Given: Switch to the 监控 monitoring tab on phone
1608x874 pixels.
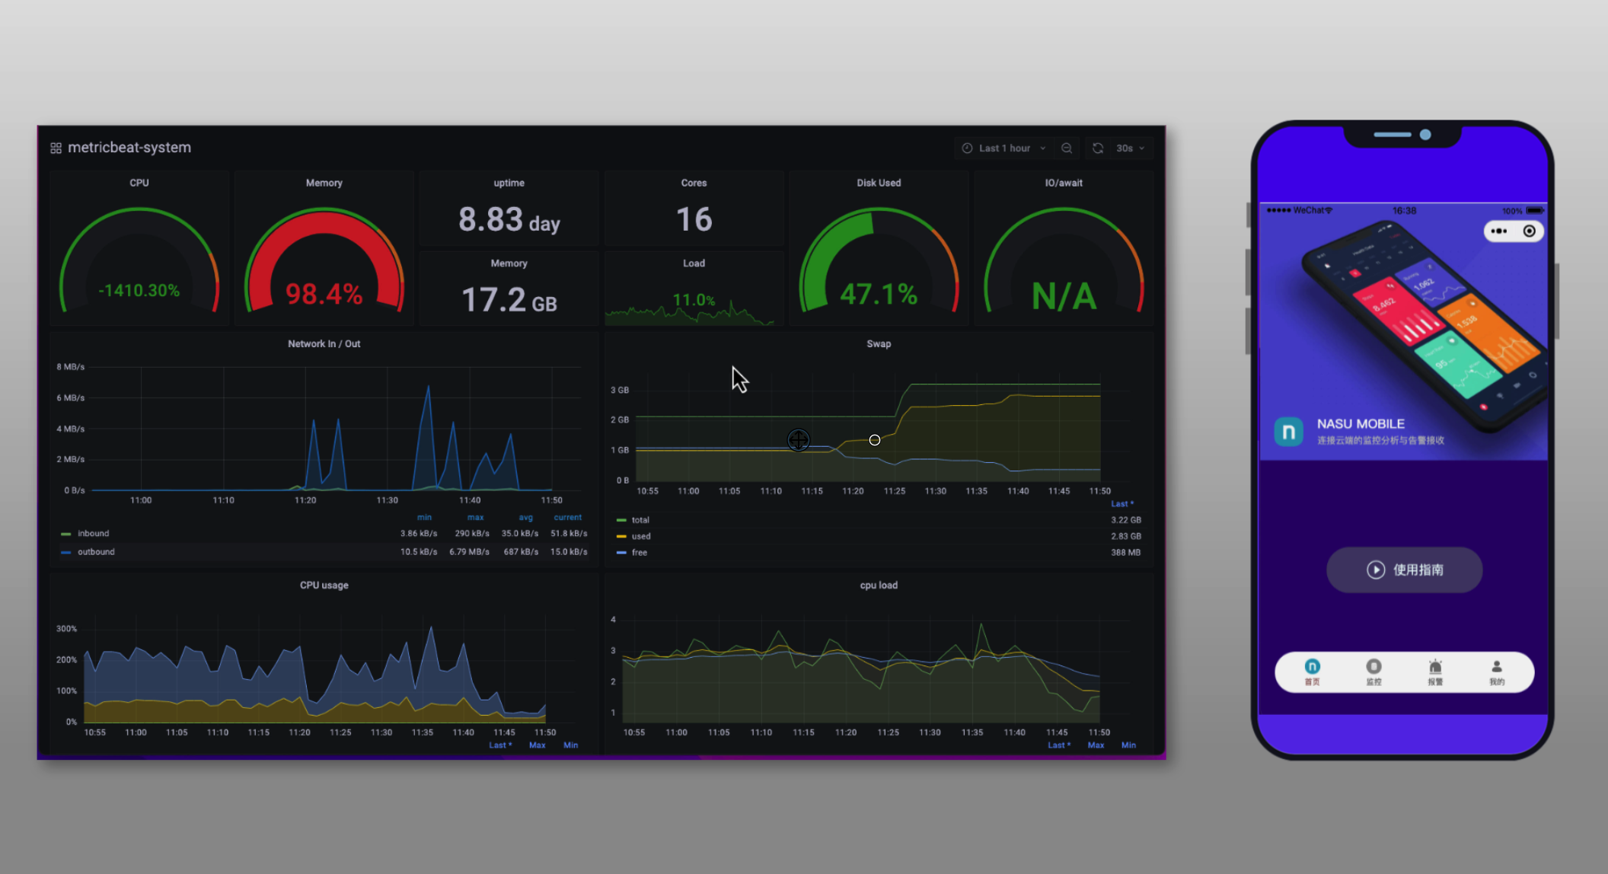Looking at the screenshot, I should click(1373, 672).
